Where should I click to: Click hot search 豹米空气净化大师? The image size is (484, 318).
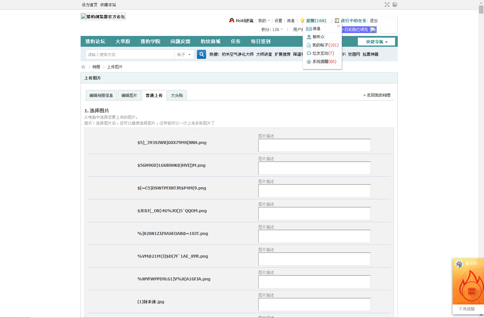point(238,54)
